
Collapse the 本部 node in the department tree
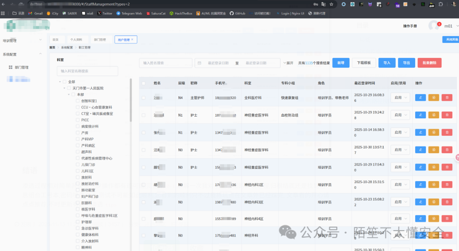[x=68, y=94]
